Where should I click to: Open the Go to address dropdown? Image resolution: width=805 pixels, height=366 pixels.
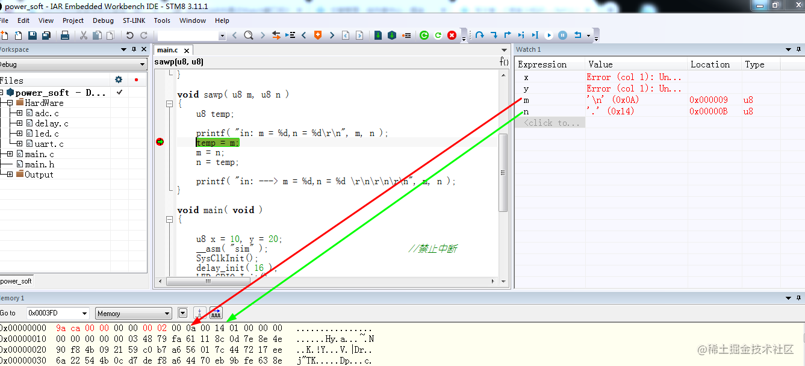pos(84,313)
